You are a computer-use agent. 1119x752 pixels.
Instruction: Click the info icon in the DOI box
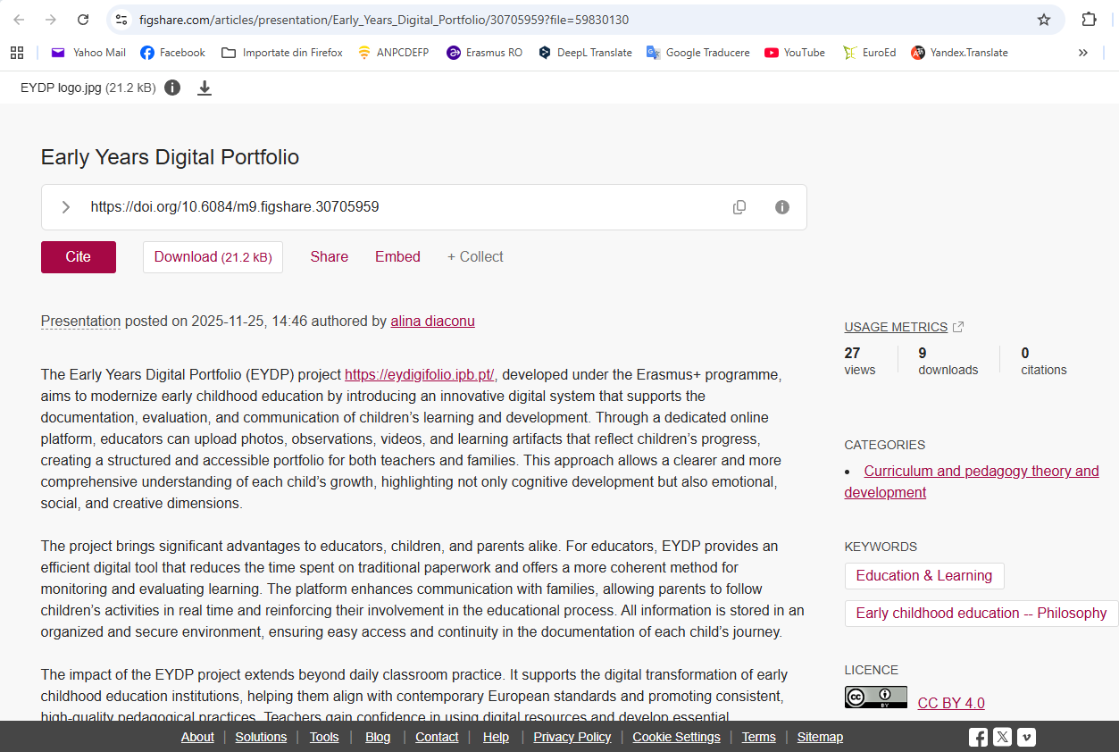[x=782, y=207]
